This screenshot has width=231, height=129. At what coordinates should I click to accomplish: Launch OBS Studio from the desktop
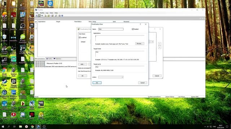pos(22,27)
